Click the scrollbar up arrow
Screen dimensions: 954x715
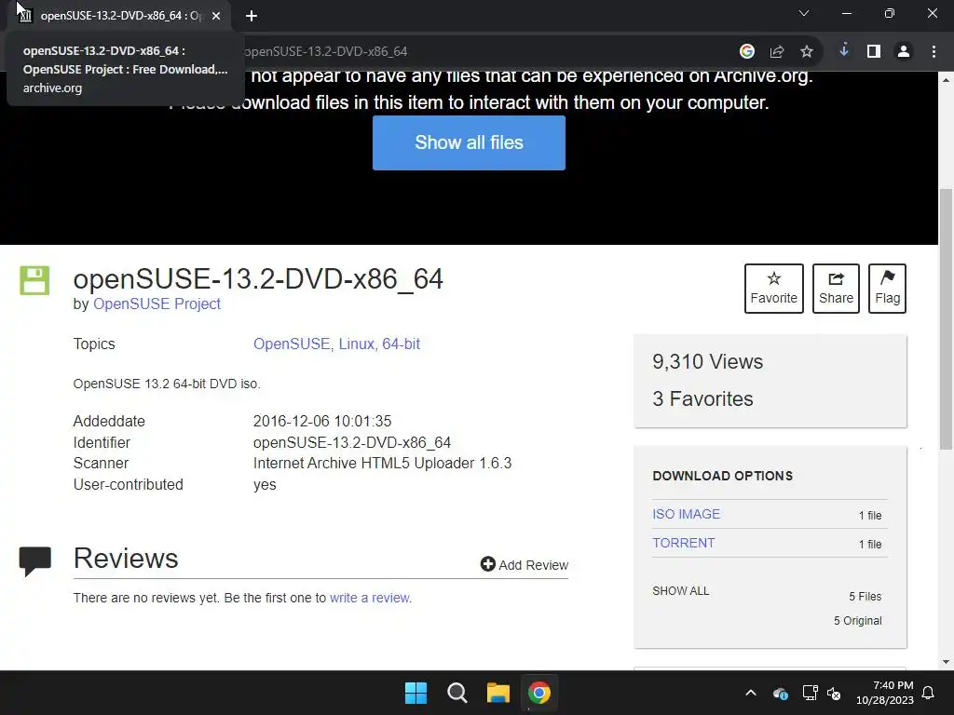pos(947,80)
